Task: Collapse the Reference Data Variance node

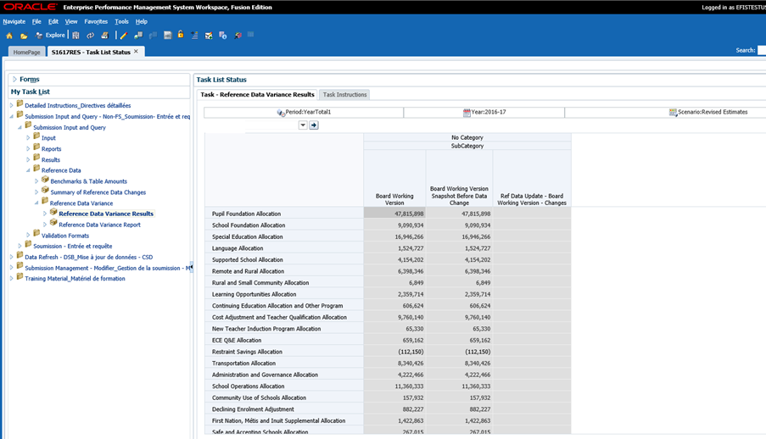Action: click(x=36, y=203)
